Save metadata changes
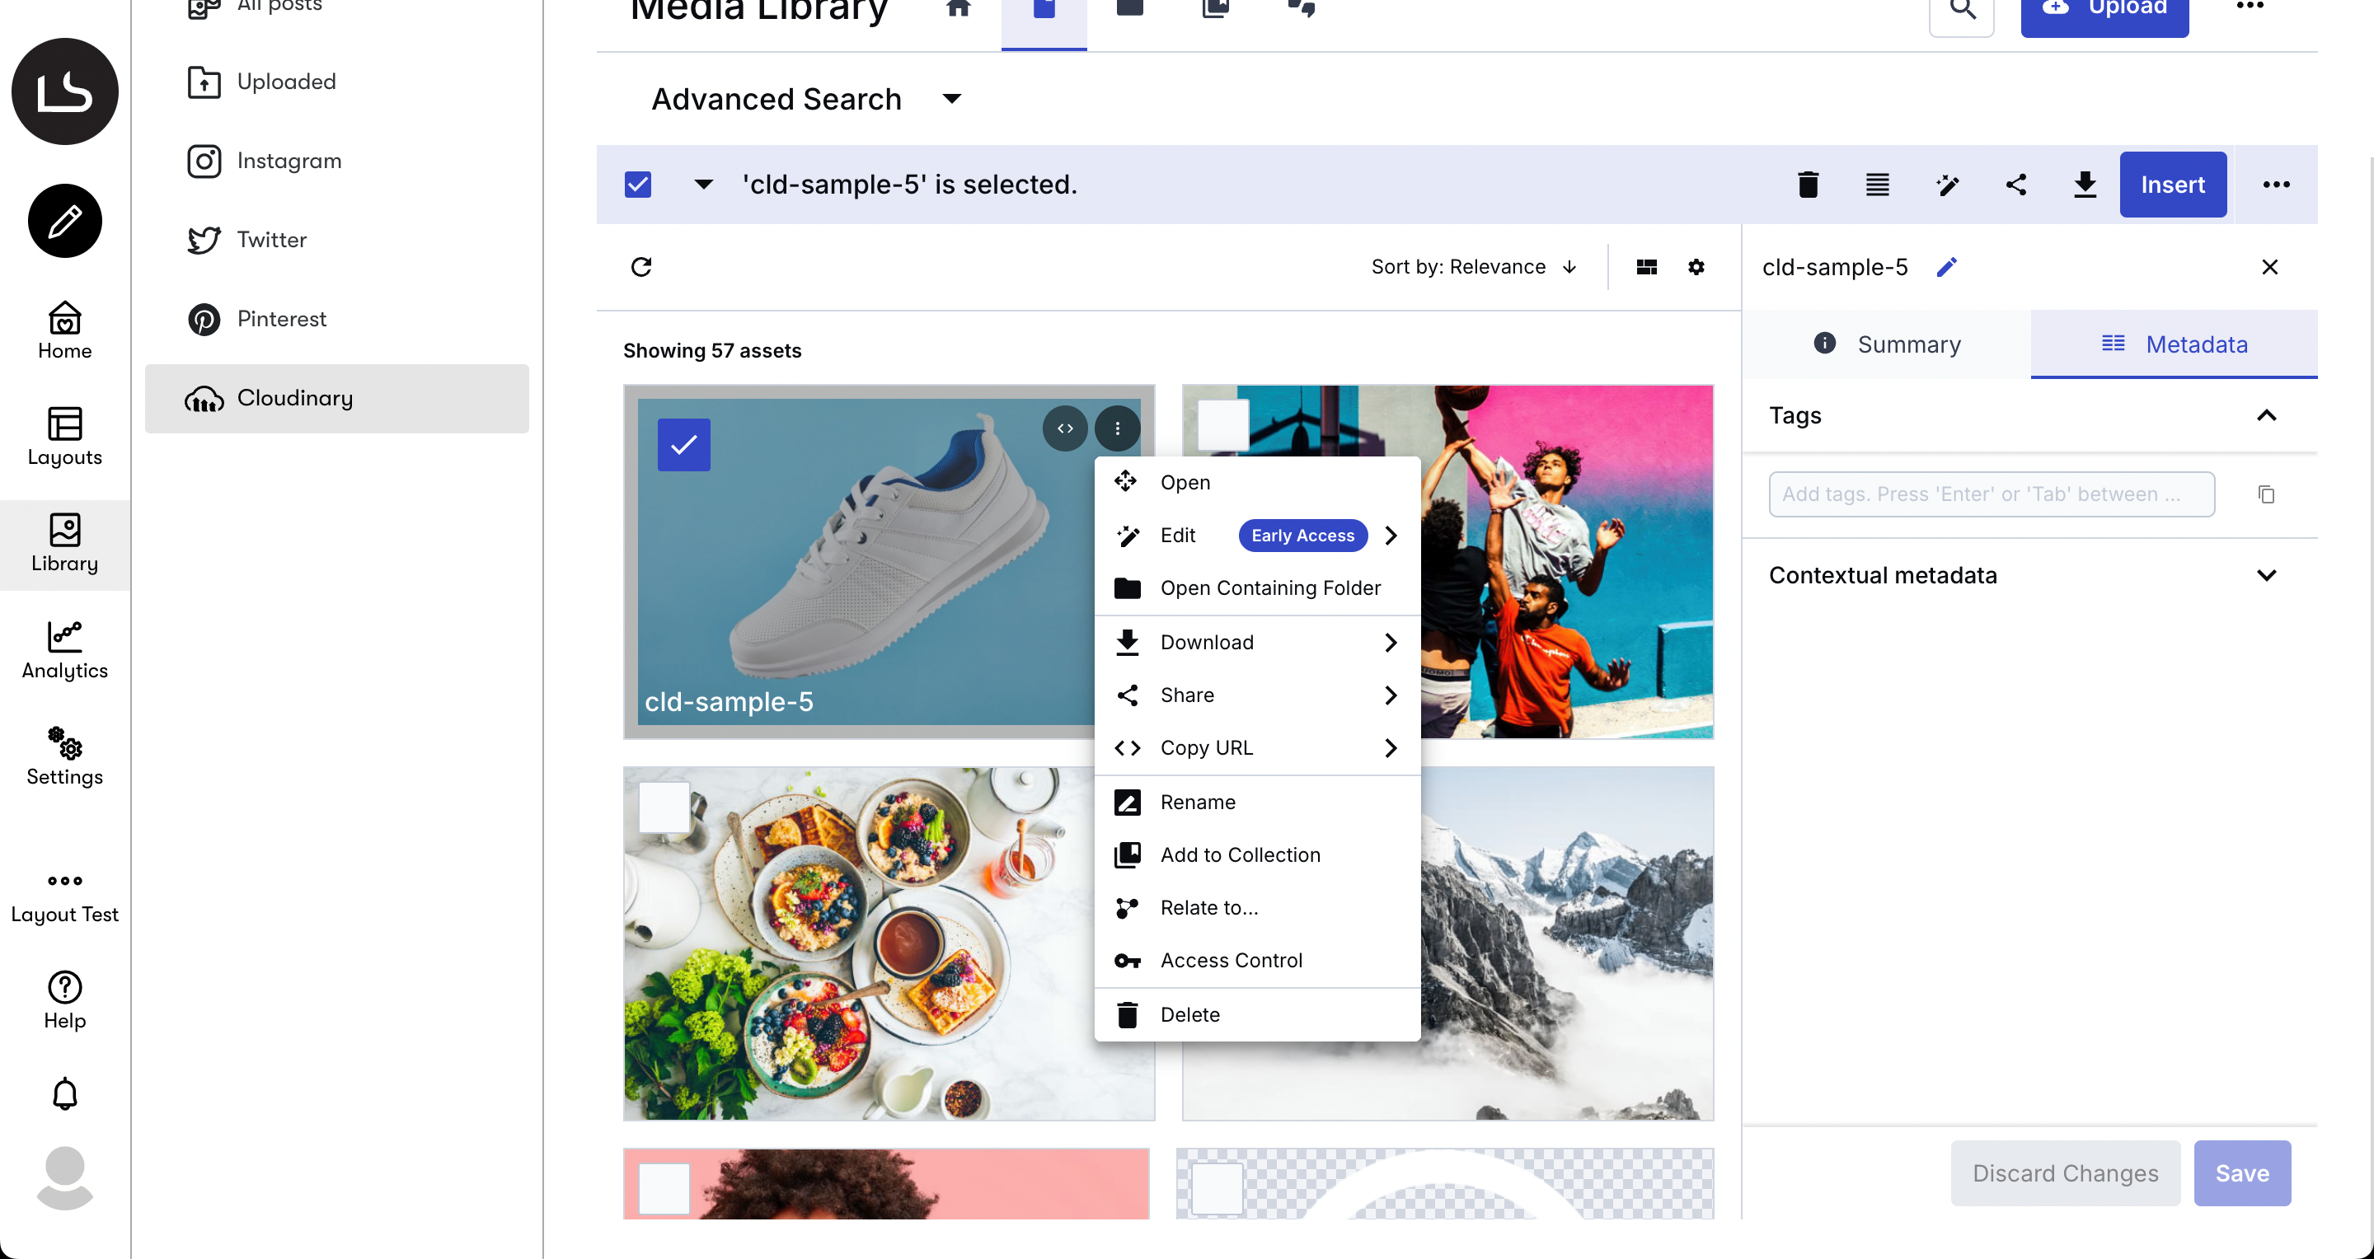 [2242, 1173]
